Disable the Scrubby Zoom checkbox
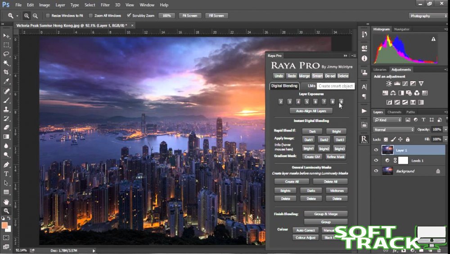The height and width of the screenshot is (254, 450). pos(129,16)
